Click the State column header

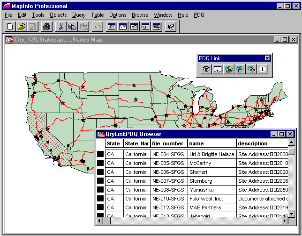[x=114, y=143]
